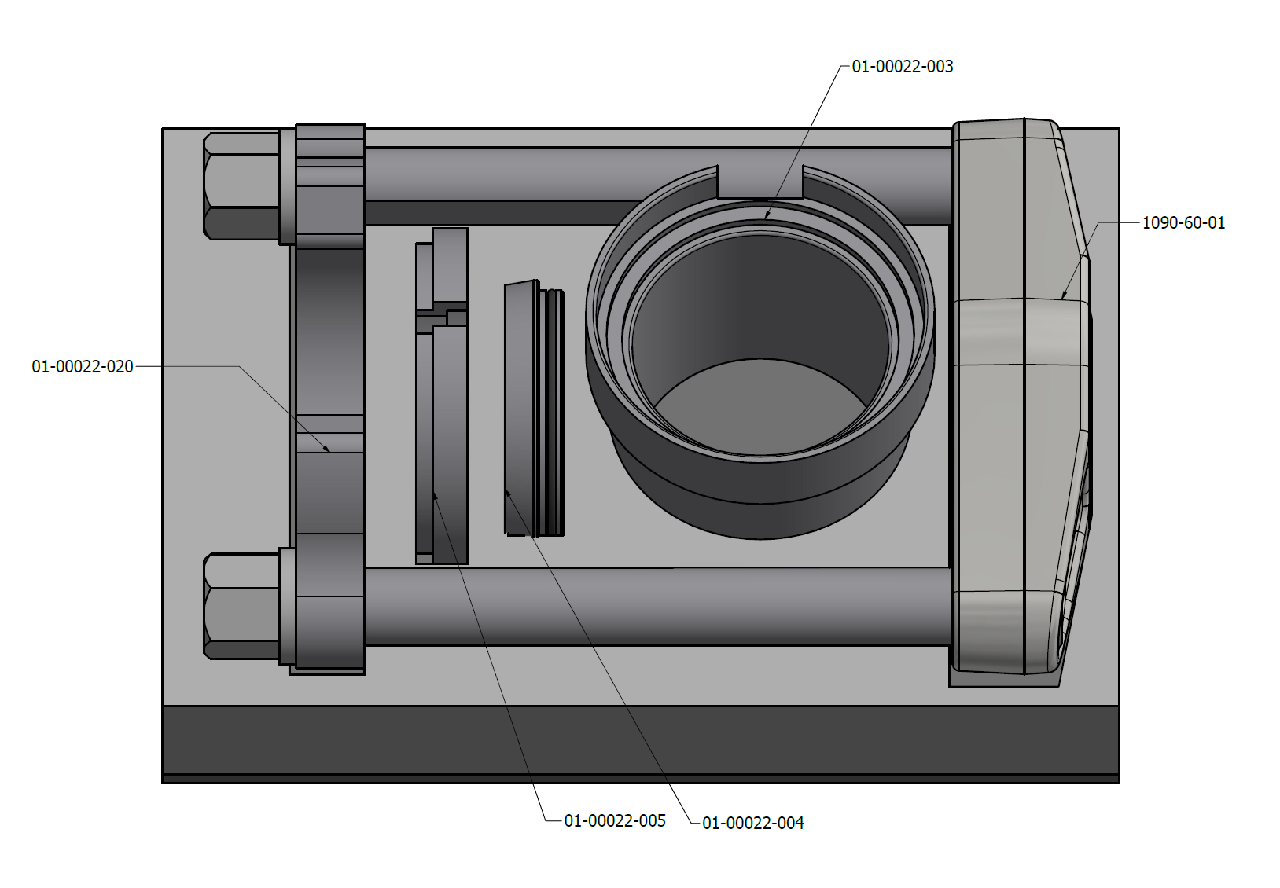Select the upper-left hex bolt head
1280x888 pixels.
pos(241,185)
